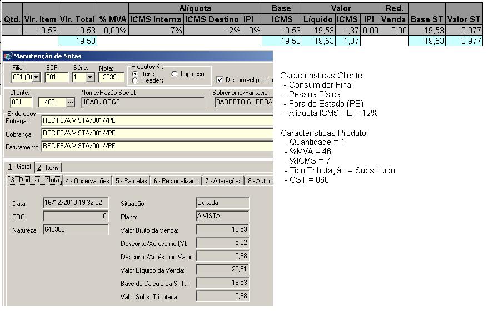Click the Cliente field showing 001
This screenshot has height=312, width=488.
pos(21,102)
